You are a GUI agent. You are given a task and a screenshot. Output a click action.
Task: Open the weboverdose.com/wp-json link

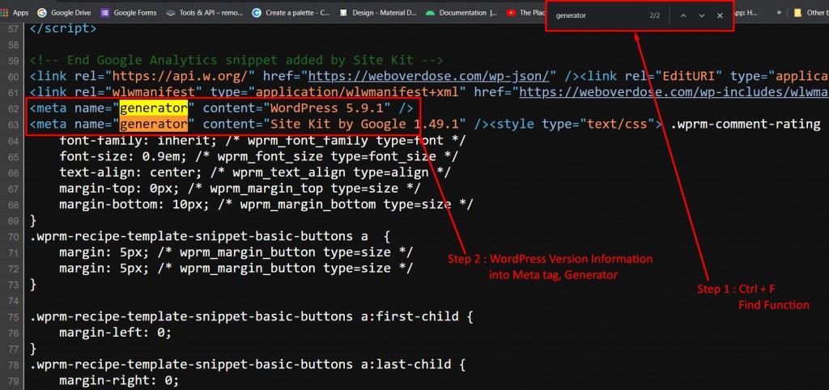tap(429, 76)
